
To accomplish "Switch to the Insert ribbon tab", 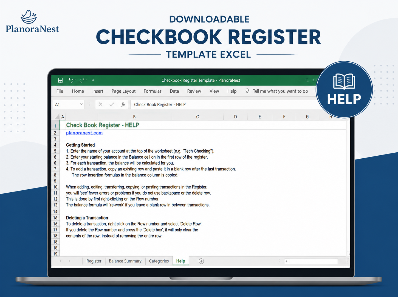I will 98,91.
